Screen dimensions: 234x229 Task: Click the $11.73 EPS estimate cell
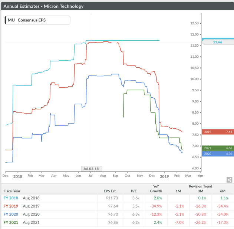(x=112, y=198)
